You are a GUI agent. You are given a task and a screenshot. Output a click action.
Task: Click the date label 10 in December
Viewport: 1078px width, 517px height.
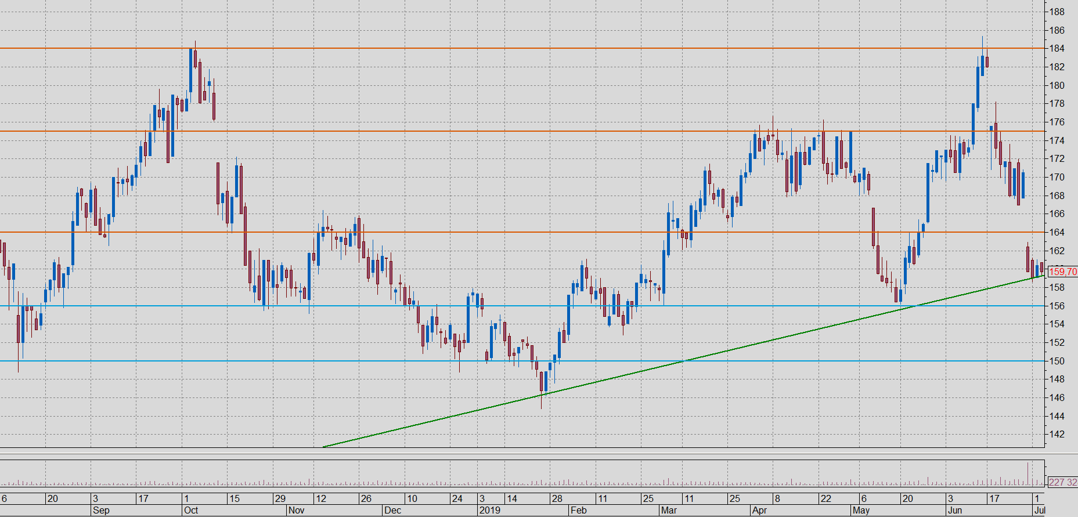pos(412,498)
